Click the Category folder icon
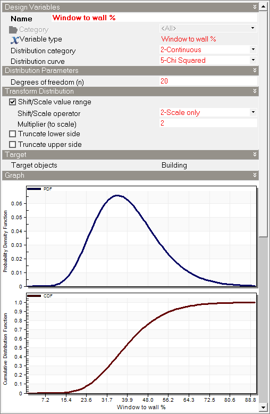The height and width of the screenshot is (414, 270). click(x=13, y=30)
